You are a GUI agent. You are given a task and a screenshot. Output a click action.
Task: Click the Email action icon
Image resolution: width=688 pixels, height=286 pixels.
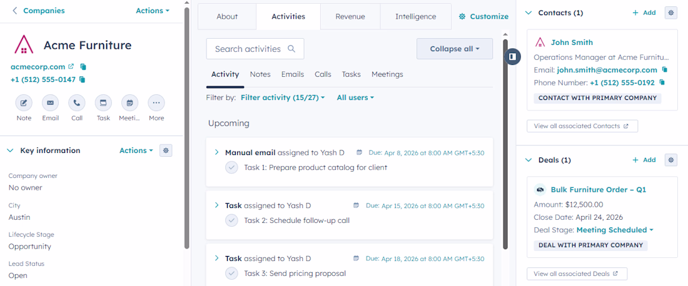tap(50, 103)
